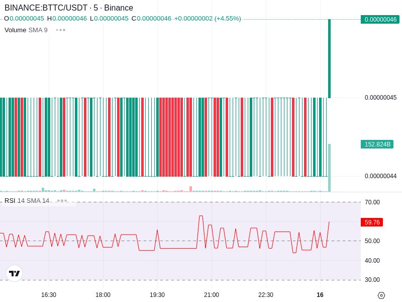Click the volume value label 152.824B
402x302 pixels.
377,144
